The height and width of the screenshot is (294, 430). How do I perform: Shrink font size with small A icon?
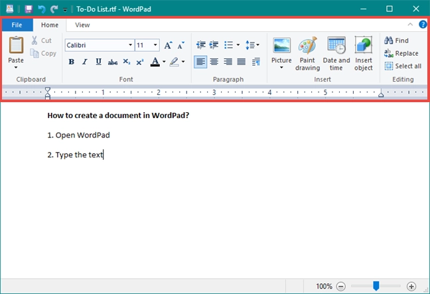180,45
